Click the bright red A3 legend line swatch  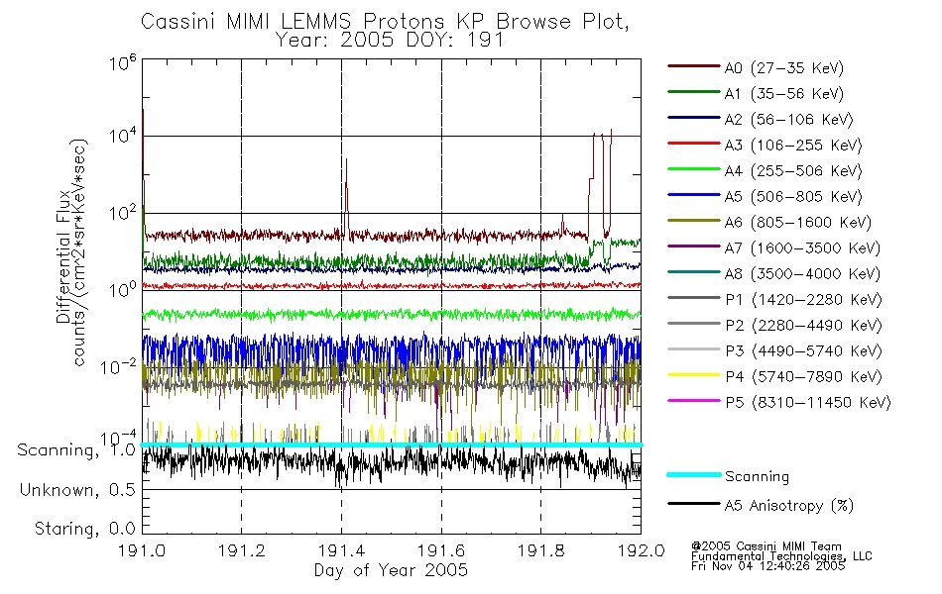click(693, 144)
